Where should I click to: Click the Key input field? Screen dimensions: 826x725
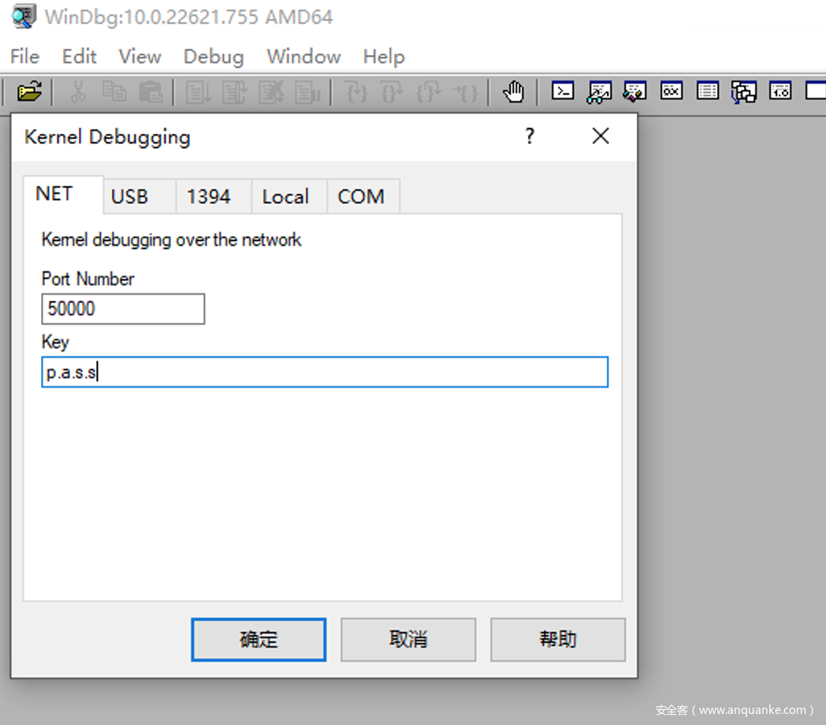pos(325,372)
